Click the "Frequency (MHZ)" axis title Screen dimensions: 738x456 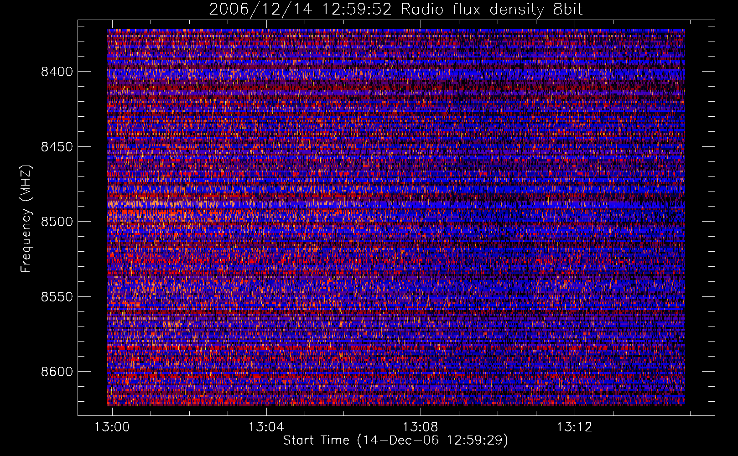[x=26, y=218]
